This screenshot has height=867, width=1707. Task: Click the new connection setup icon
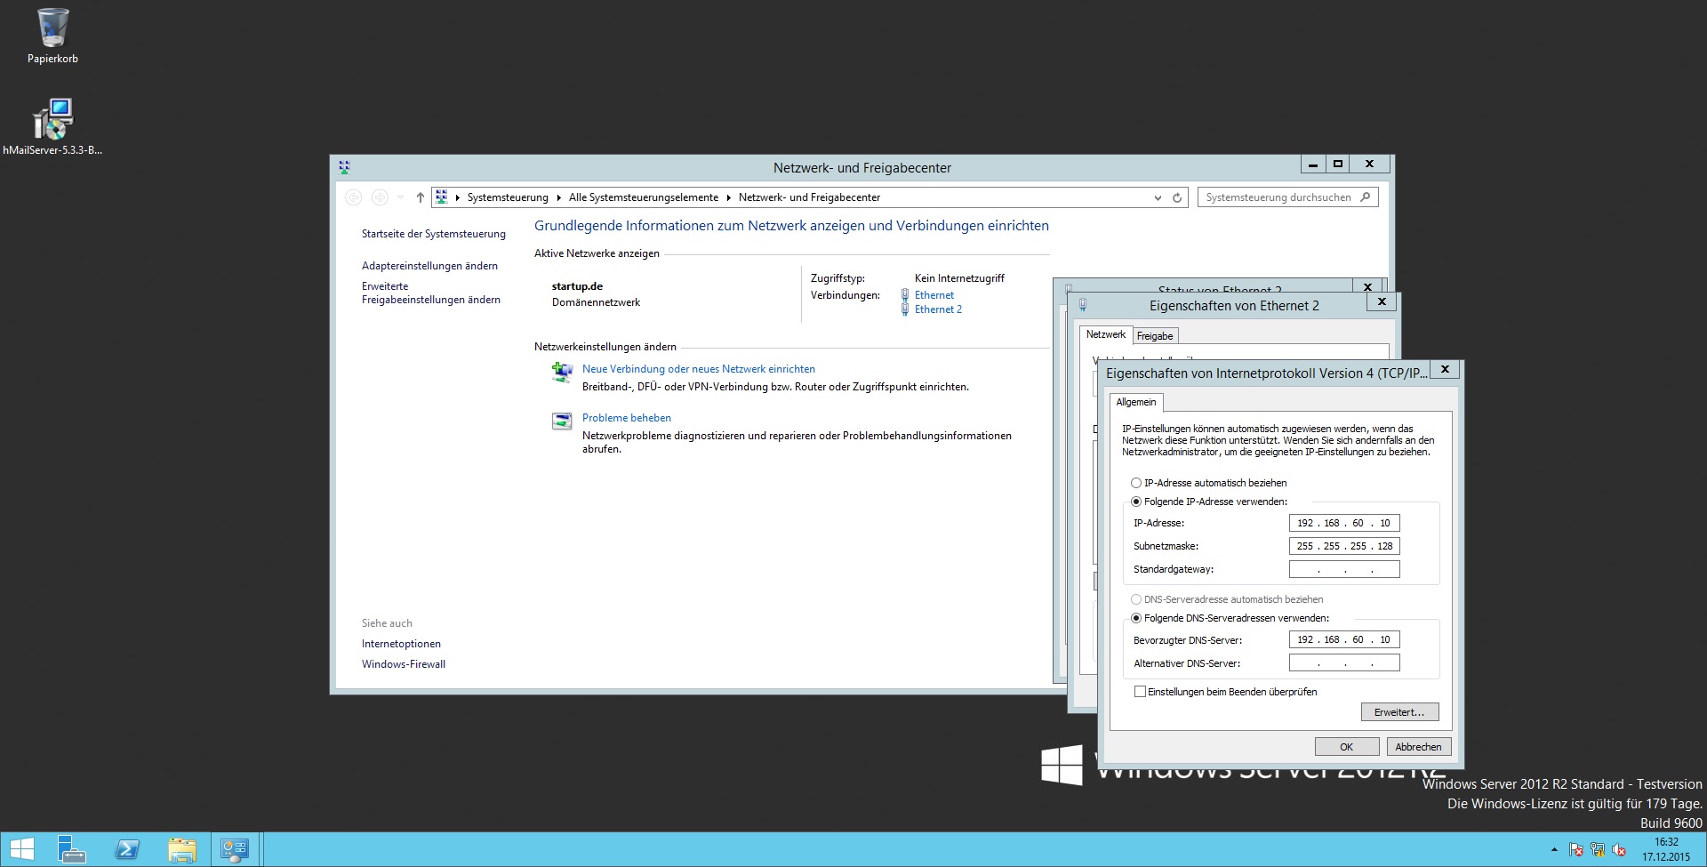click(562, 373)
